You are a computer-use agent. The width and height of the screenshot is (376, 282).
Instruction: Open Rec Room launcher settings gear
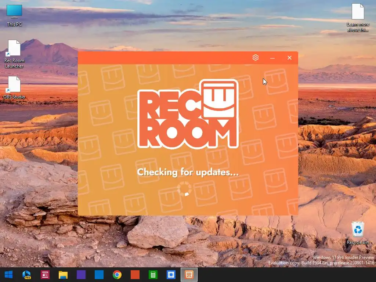tap(256, 58)
